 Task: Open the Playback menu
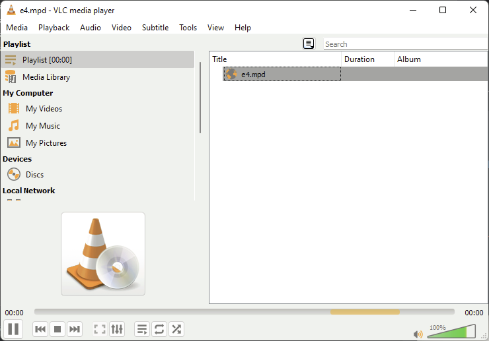click(x=54, y=28)
